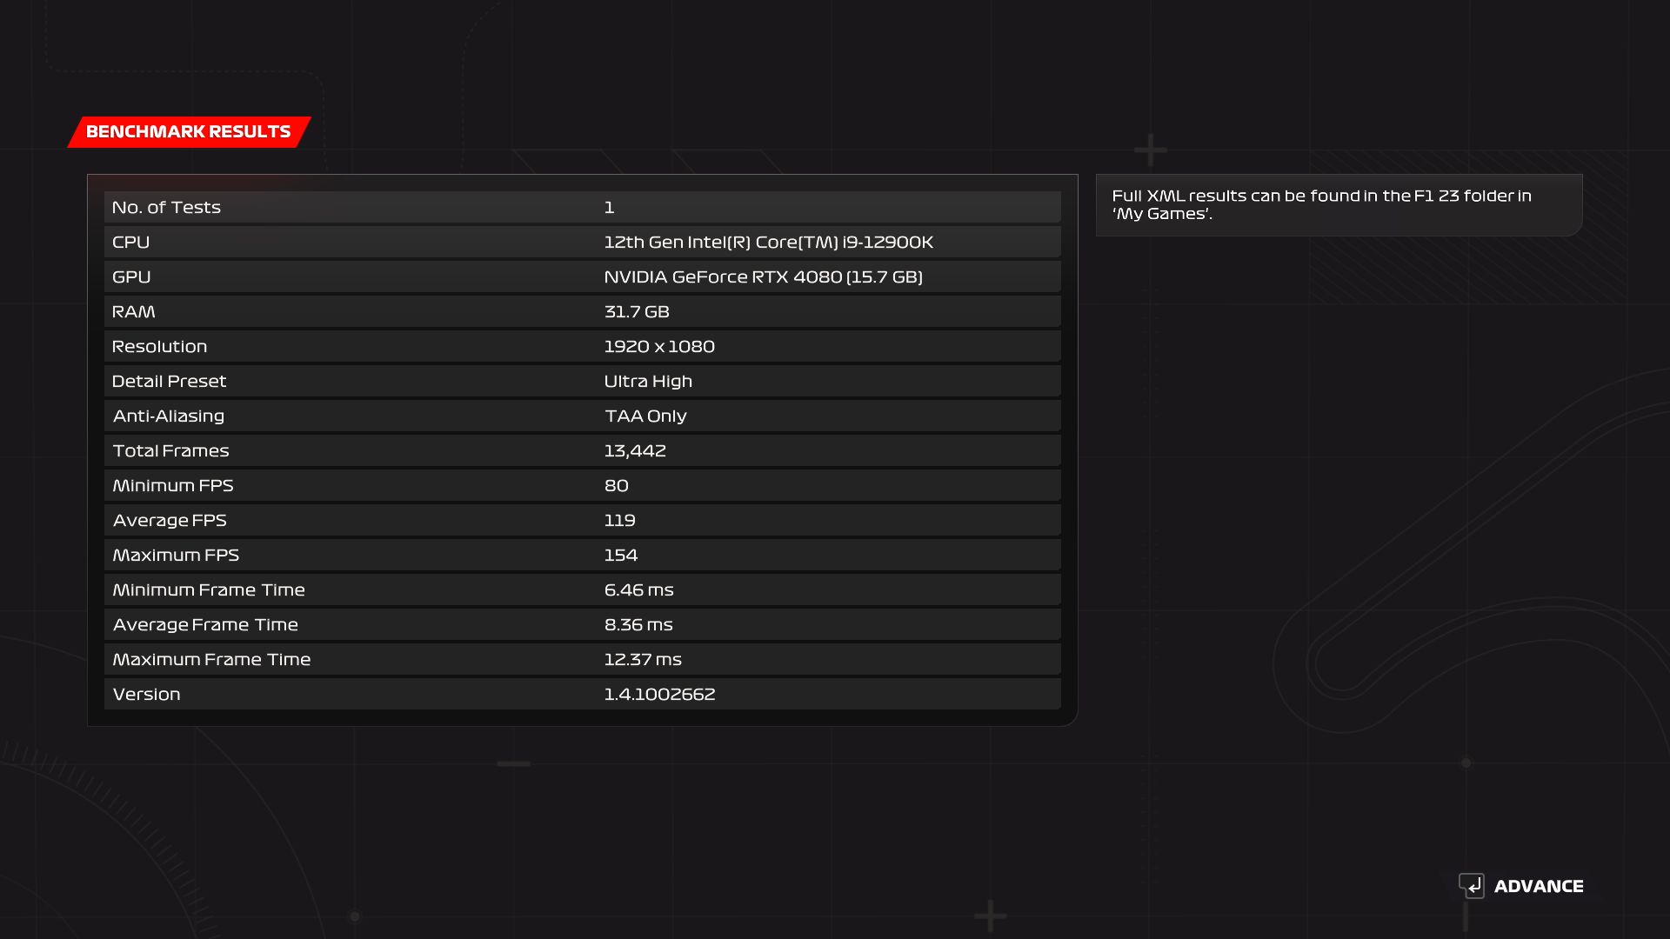Click the Minimum FPS row label
The width and height of the screenshot is (1670, 939).
(x=173, y=485)
